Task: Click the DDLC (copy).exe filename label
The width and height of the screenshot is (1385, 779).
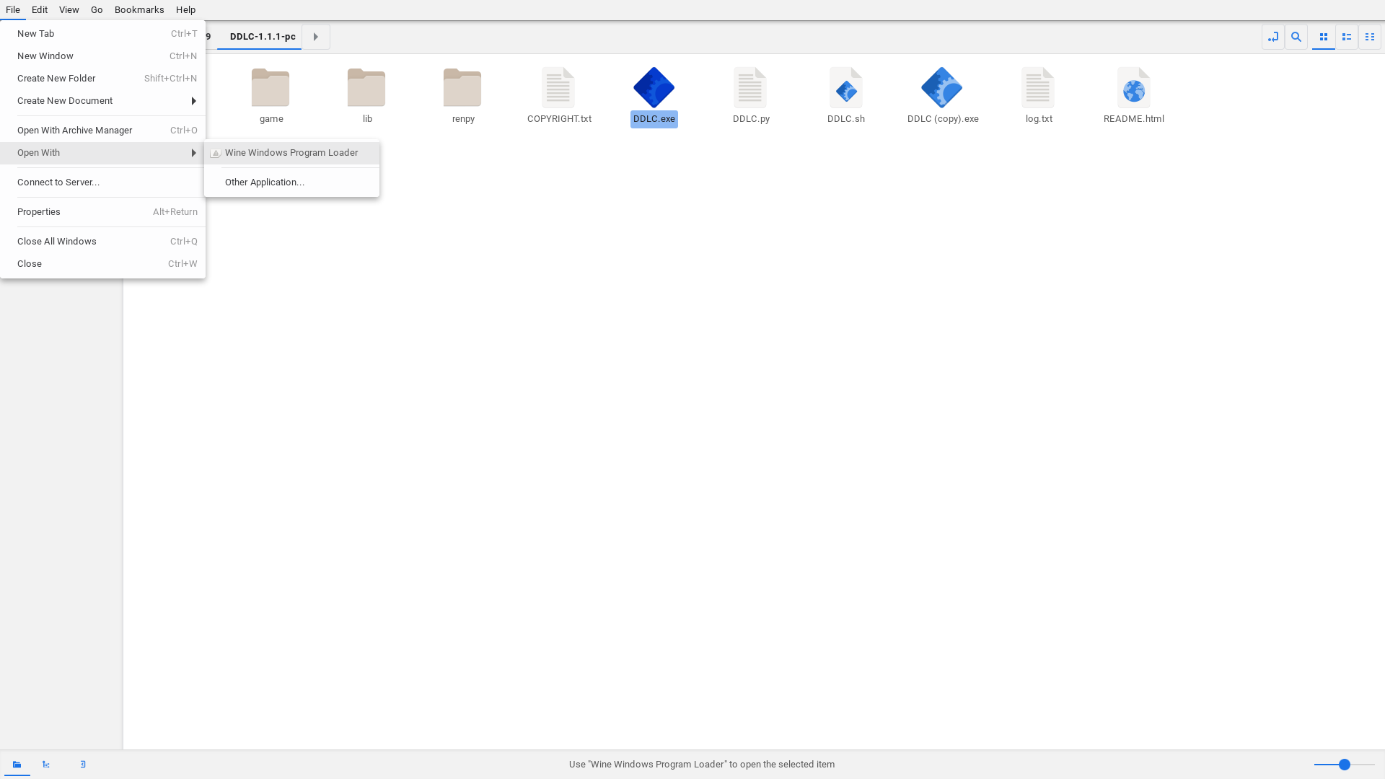Action: (943, 119)
